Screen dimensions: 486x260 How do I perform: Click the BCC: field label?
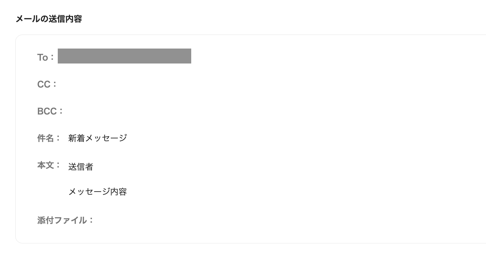[x=50, y=111]
